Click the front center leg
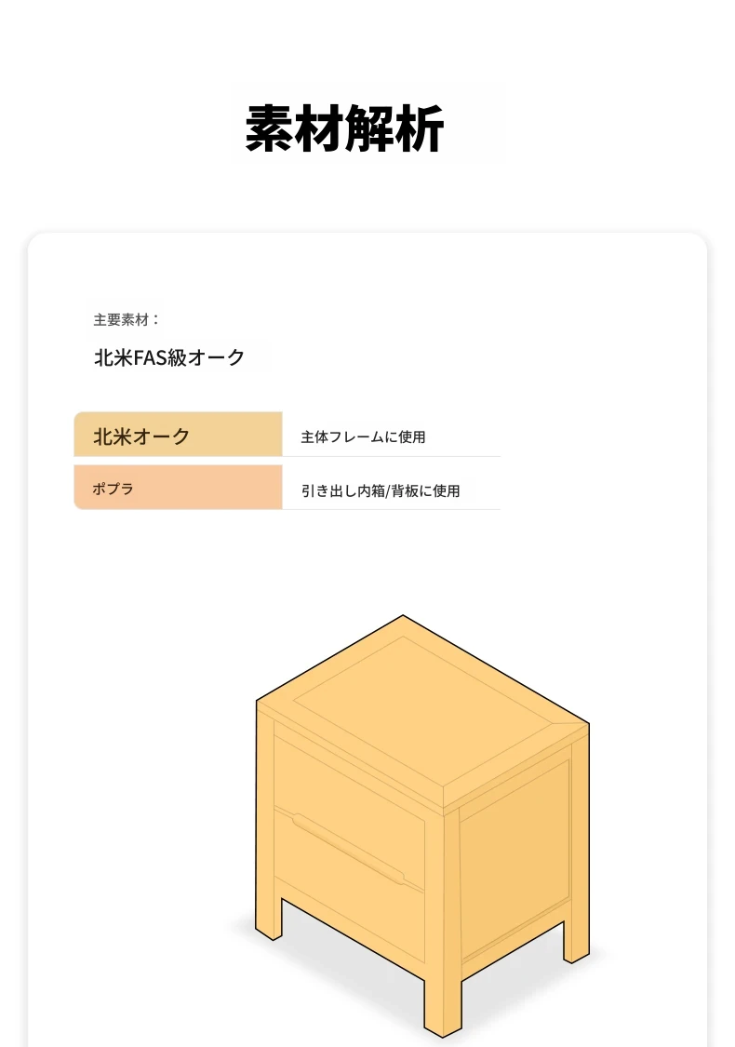This screenshot has height=1047, width=735. [443, 1001]
